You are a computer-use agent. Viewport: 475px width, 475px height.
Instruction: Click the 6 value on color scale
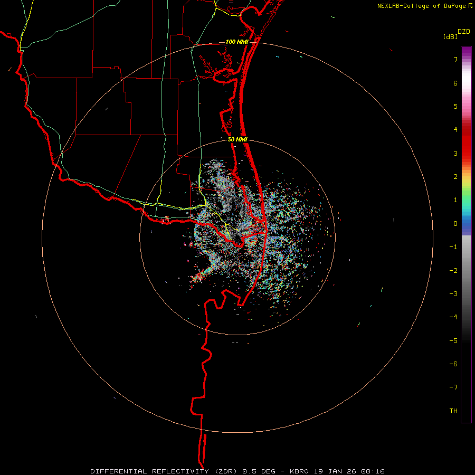[455, 83]
